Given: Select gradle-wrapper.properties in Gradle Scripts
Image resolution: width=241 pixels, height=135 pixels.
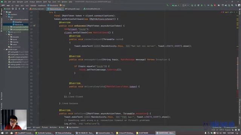Looking at the screenshot, I should (x=18, y=57).
